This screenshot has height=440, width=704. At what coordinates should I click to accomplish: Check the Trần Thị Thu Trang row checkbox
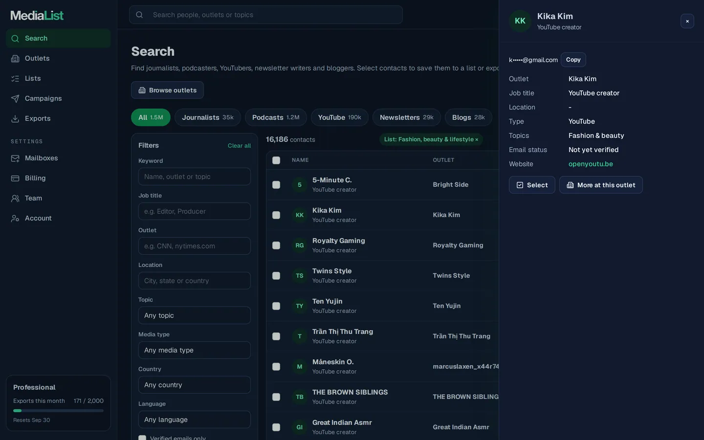click(x=276, y=336)
